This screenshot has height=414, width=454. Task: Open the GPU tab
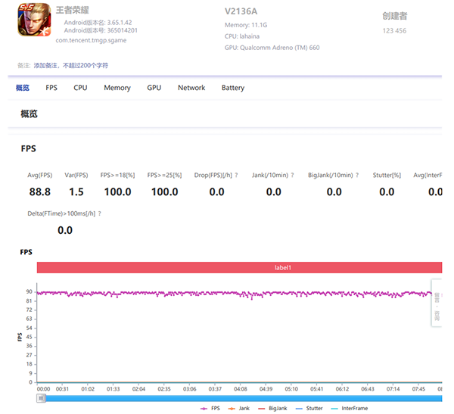pyautogui.click(x=154, y=88)
